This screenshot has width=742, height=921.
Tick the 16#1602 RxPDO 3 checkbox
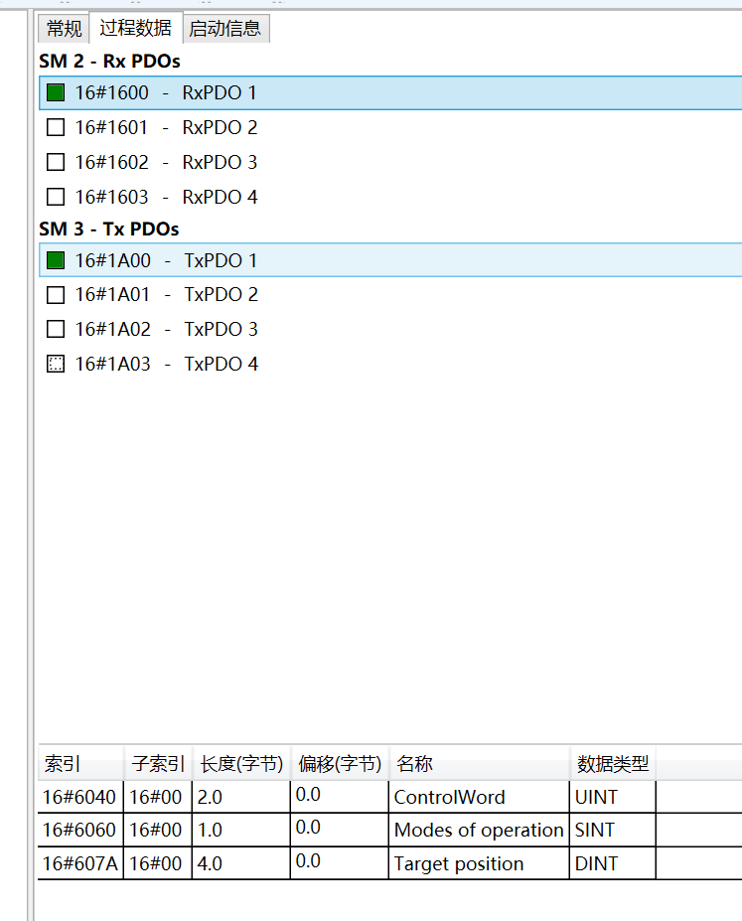[56, 162]
